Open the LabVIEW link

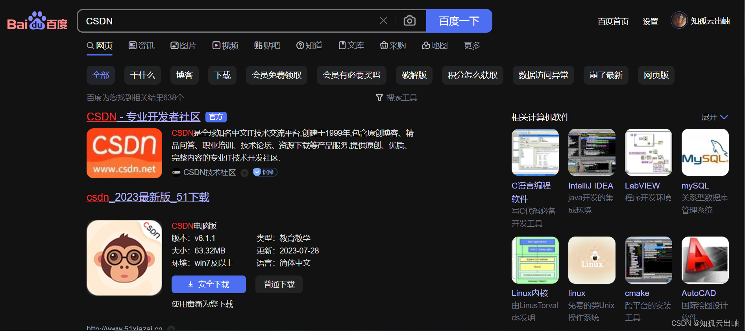tap(642, 186)
